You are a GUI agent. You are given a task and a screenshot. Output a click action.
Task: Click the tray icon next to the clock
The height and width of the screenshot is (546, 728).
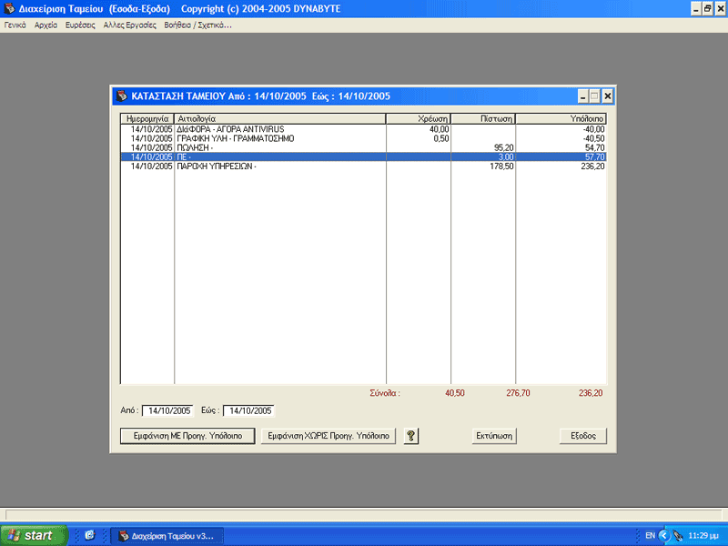pyautogui.click(x=678, y=536)
